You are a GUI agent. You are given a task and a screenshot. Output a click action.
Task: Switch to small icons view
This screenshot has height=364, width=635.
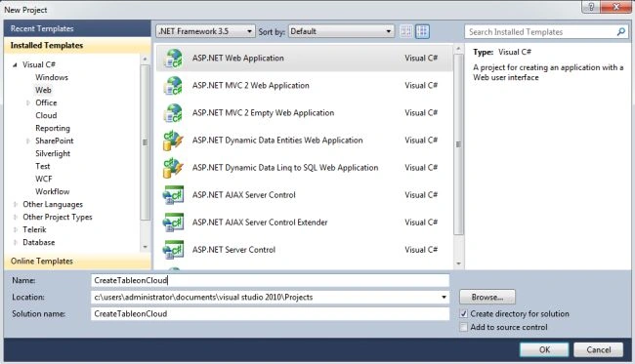point(406,31)
